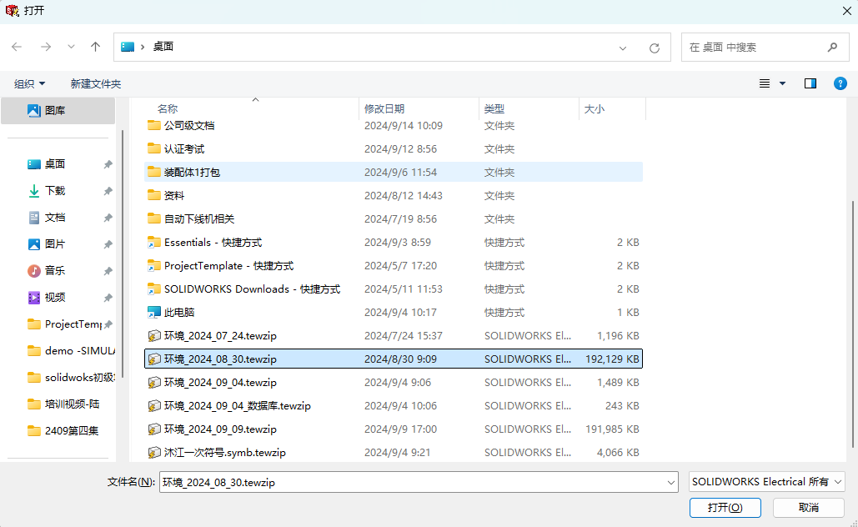Click the Forward navigation arrow
The height and width of the screenshot is (527, 858).
point(43,48)
